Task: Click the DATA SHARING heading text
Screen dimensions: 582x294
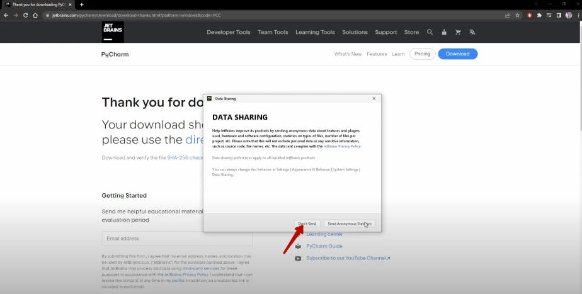Action: coord(240,117)
